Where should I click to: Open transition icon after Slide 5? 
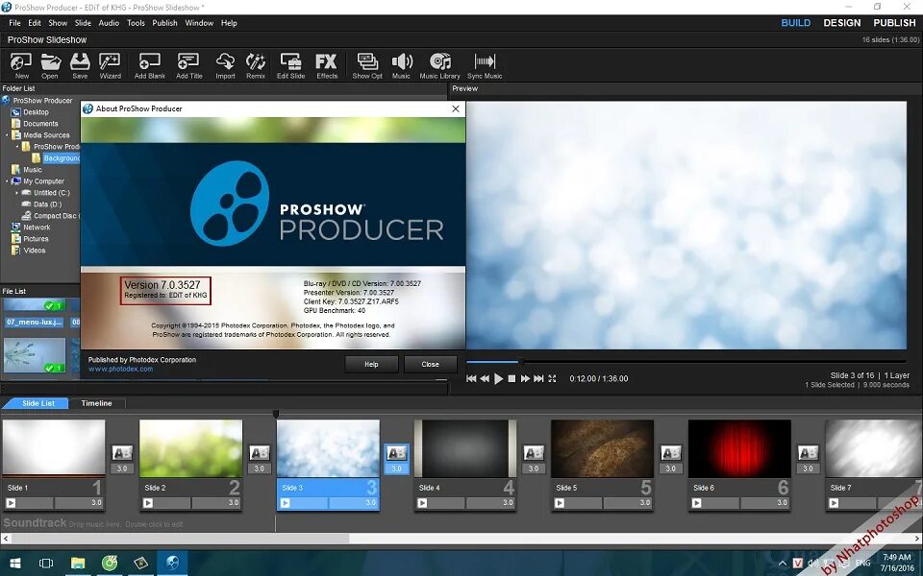tap(671, 452)
